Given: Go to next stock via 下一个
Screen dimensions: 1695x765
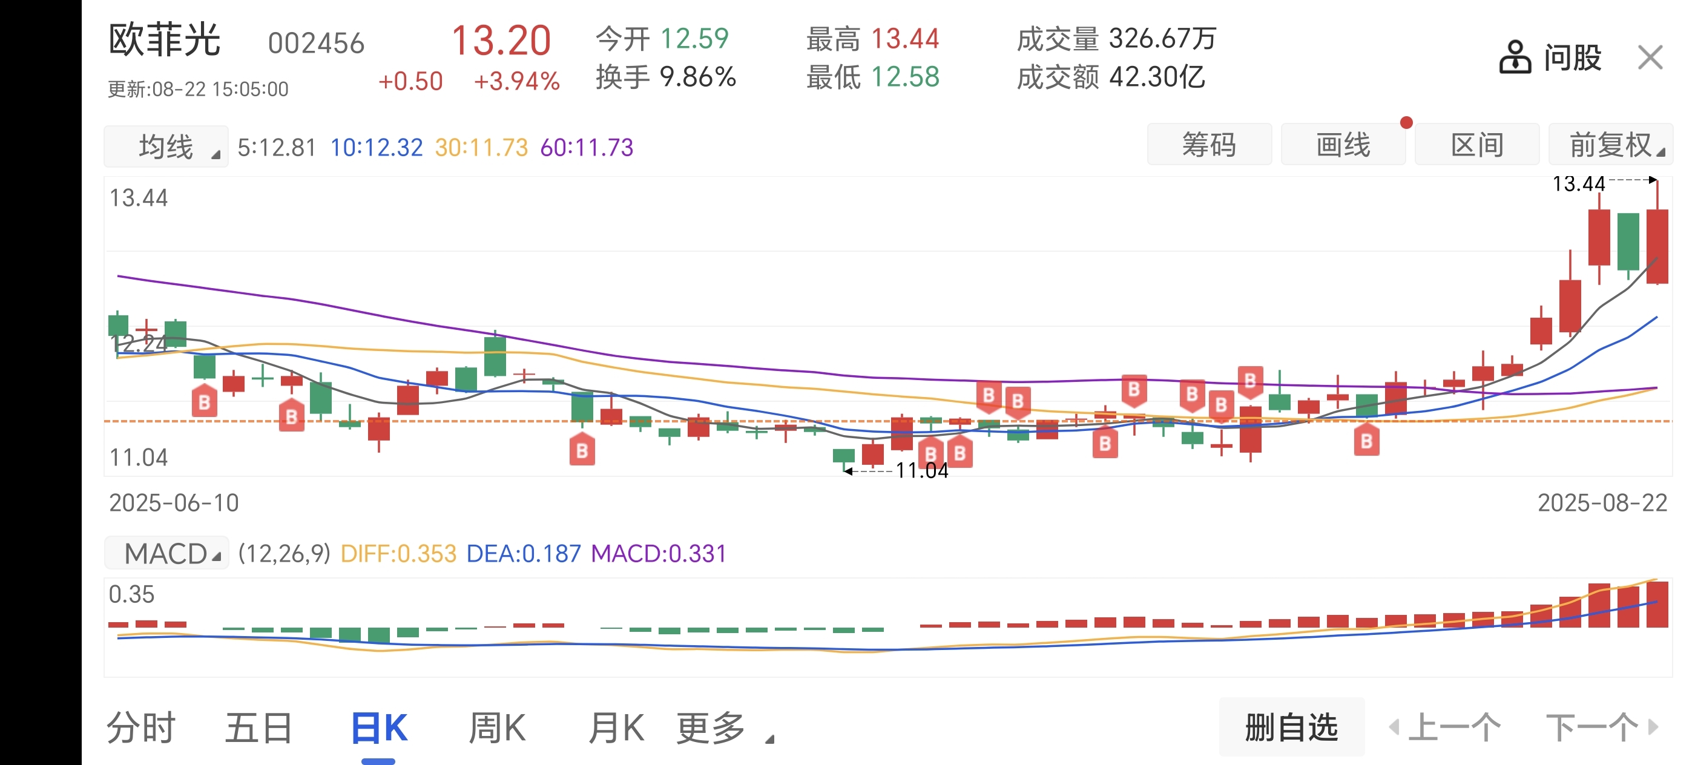Looking at the screenshot, I should click(1602, 727).
